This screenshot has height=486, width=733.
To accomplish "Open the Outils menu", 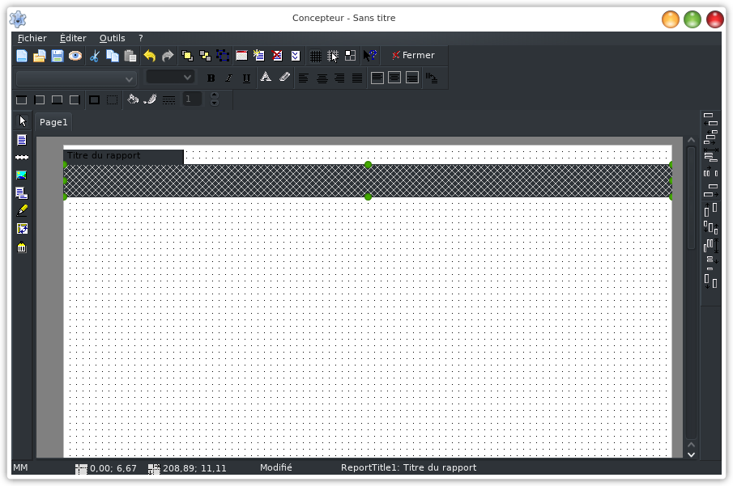I will [113, 38].
